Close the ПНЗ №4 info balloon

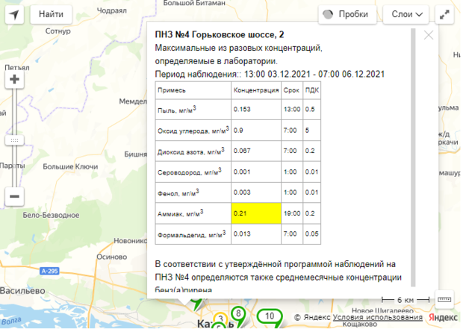point(429,35)
